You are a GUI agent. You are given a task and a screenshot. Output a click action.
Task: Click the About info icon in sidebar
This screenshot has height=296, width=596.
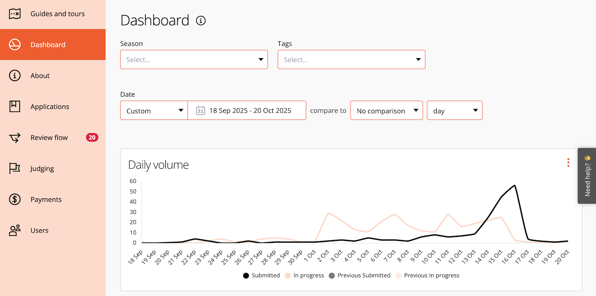coord(15,75)
